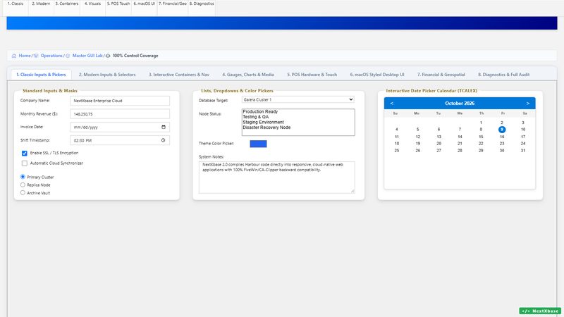Go to previous month in calendar

point(392,103)
